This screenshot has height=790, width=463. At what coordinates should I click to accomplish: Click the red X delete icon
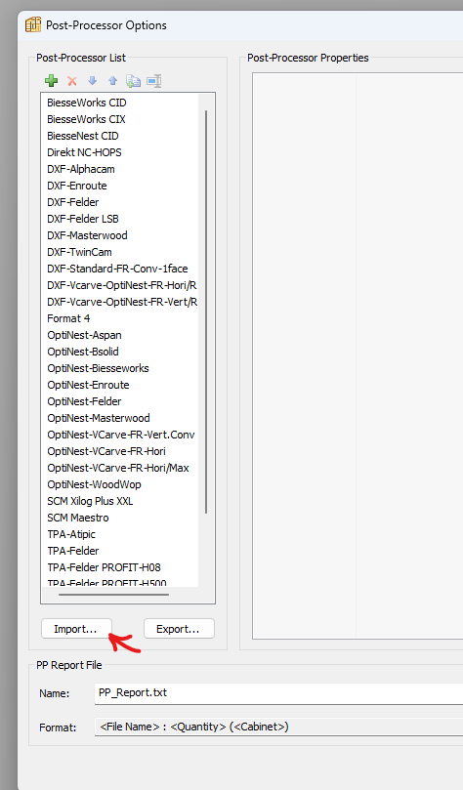tap(72, 81)
